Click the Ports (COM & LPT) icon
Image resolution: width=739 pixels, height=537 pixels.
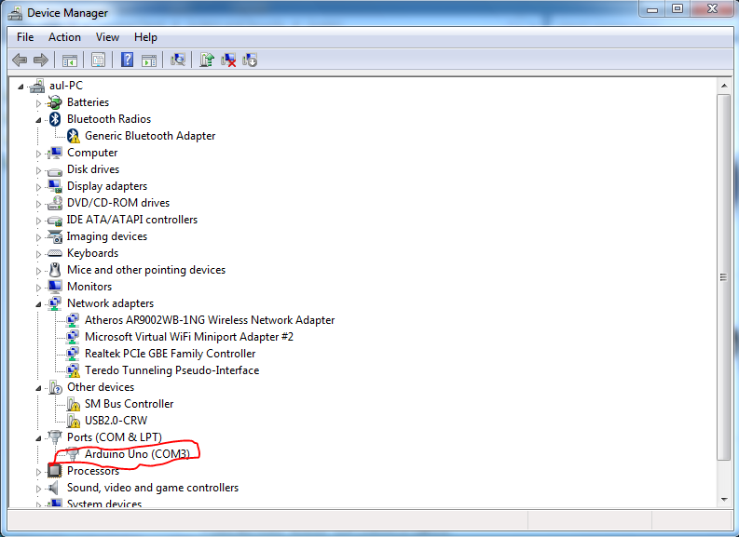pyautogui.click(x=55, y=437)
